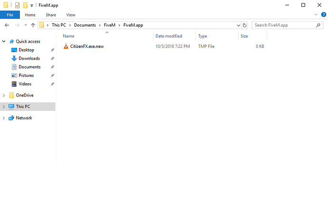Click the New folder icon in quick toolbar
Viewport: 328px width, 217px height.
(x=25, y=5)
